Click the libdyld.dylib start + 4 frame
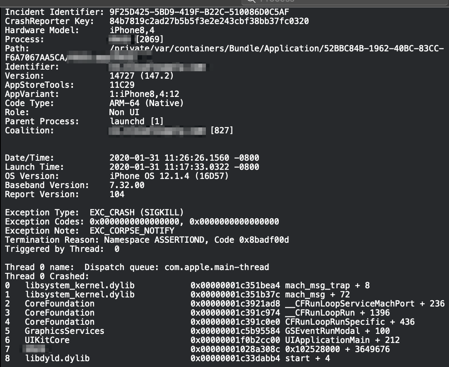449x367 pixels. click(x=167, y=358)
